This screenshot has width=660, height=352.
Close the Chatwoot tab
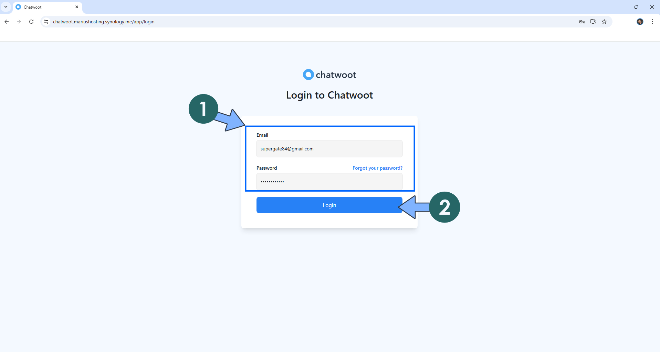77,7
